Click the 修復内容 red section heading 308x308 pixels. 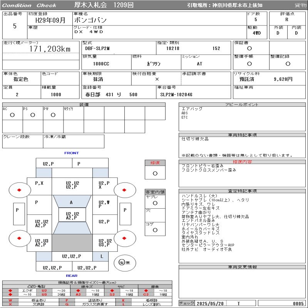[x=242, y=162]
